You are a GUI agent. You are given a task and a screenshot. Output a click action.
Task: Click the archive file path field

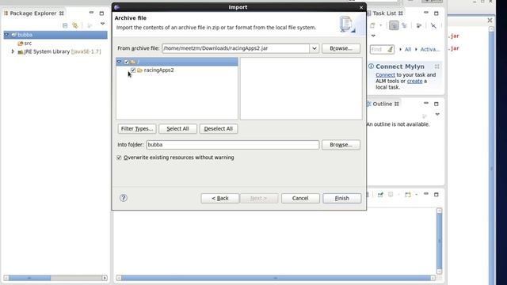pyautogui.click(x=236, y=48)
